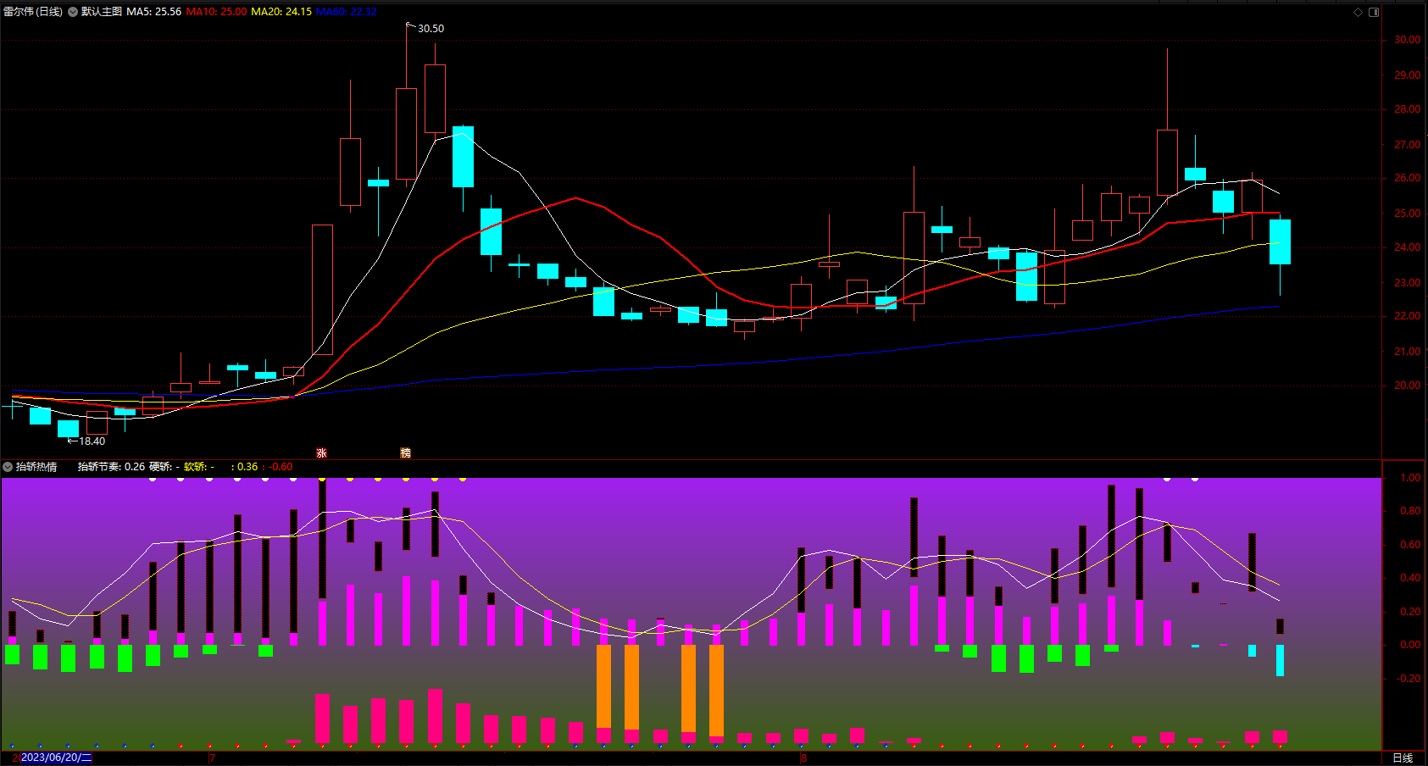Open the 抬轿热情 sub-indicator dropdown arrow
Image resolution: width=1428 pixels, height=766 pixels.
coord(8,467)
